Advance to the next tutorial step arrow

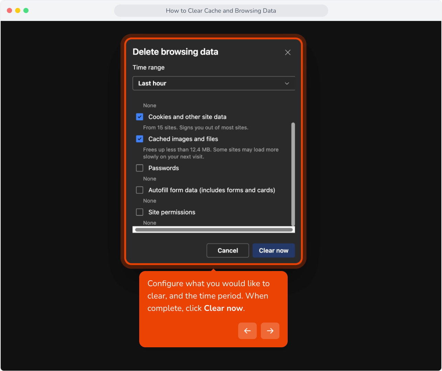tap(270, 331)
